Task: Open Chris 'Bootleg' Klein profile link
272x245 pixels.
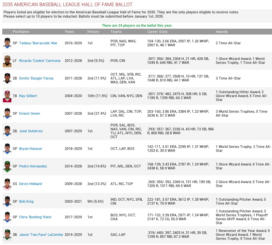Action: coord(35,217)
